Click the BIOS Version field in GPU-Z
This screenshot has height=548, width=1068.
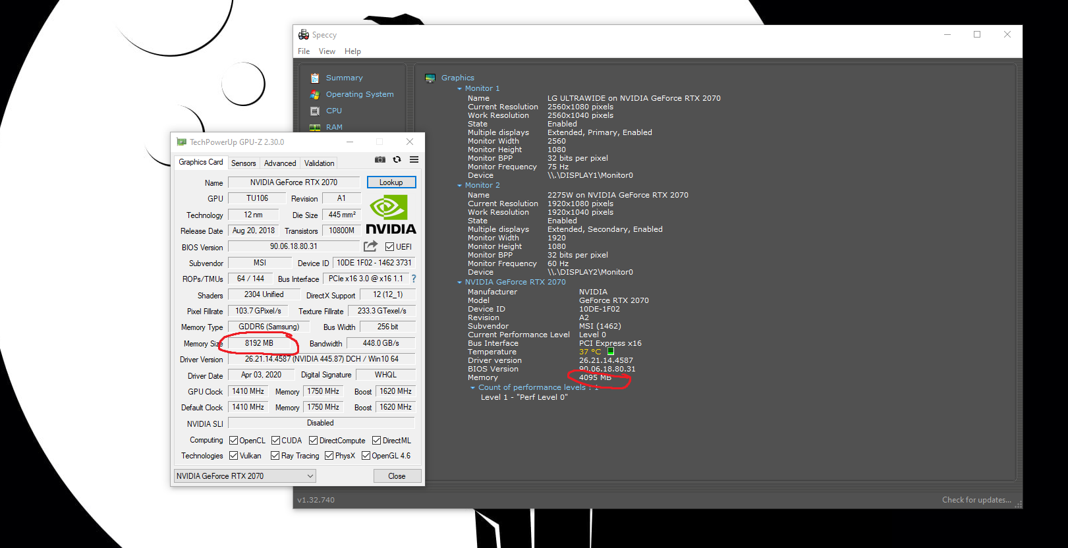294,246
